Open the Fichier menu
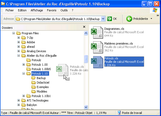161x116 pixels. 10,10
